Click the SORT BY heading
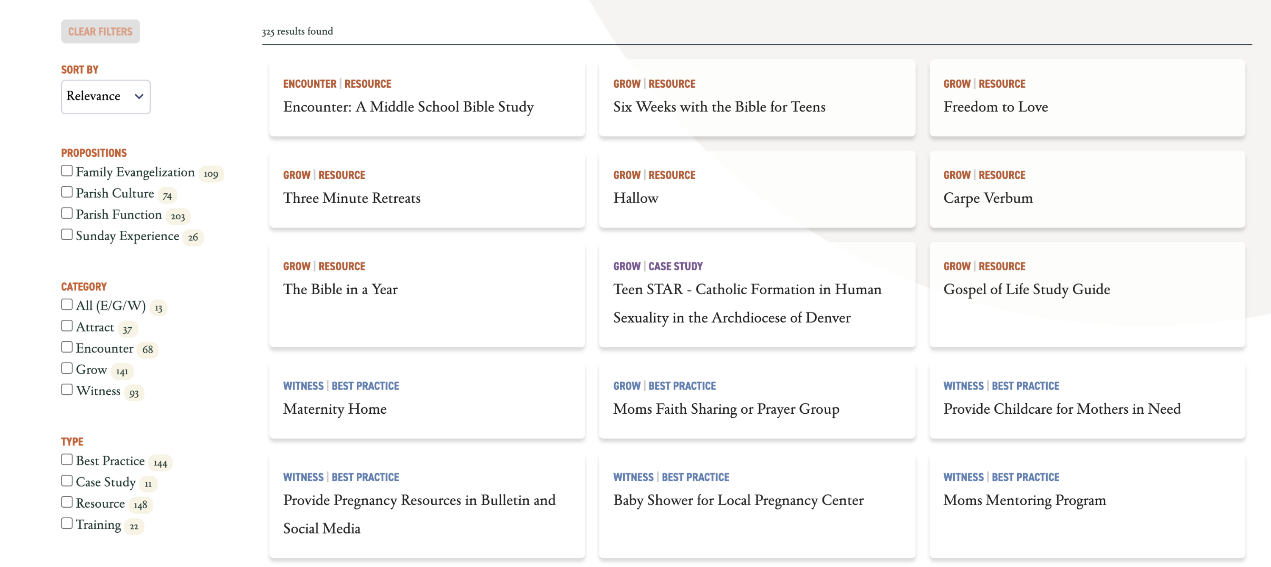Image resolution: width=1271 pixels, height=567 pixels. point(80,69)
